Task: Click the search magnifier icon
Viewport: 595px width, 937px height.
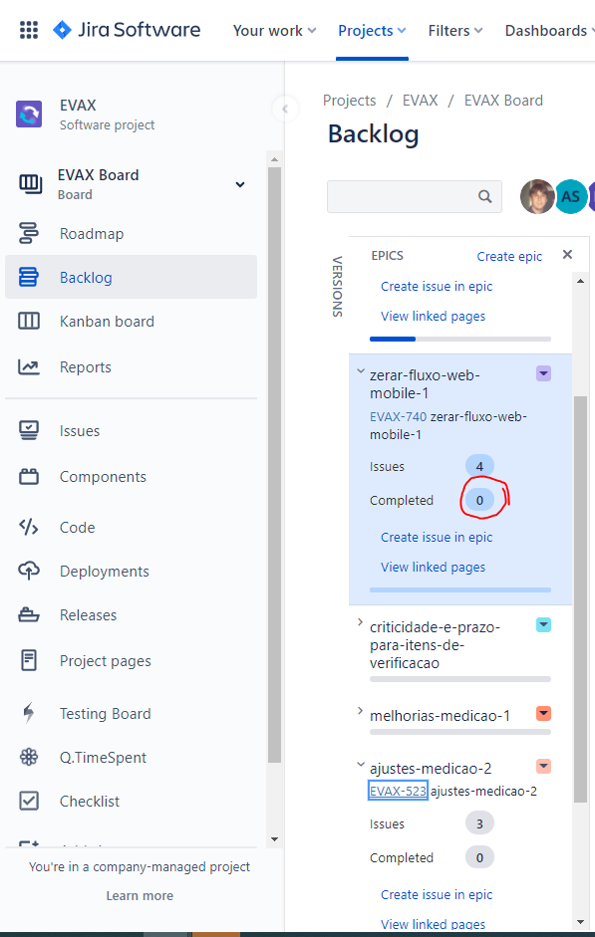Action: tap(485, 196)
